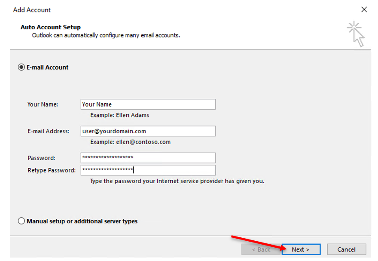Place cursor in Retype Password field
This screenshot has width=378, height=261.
point(148,170)
